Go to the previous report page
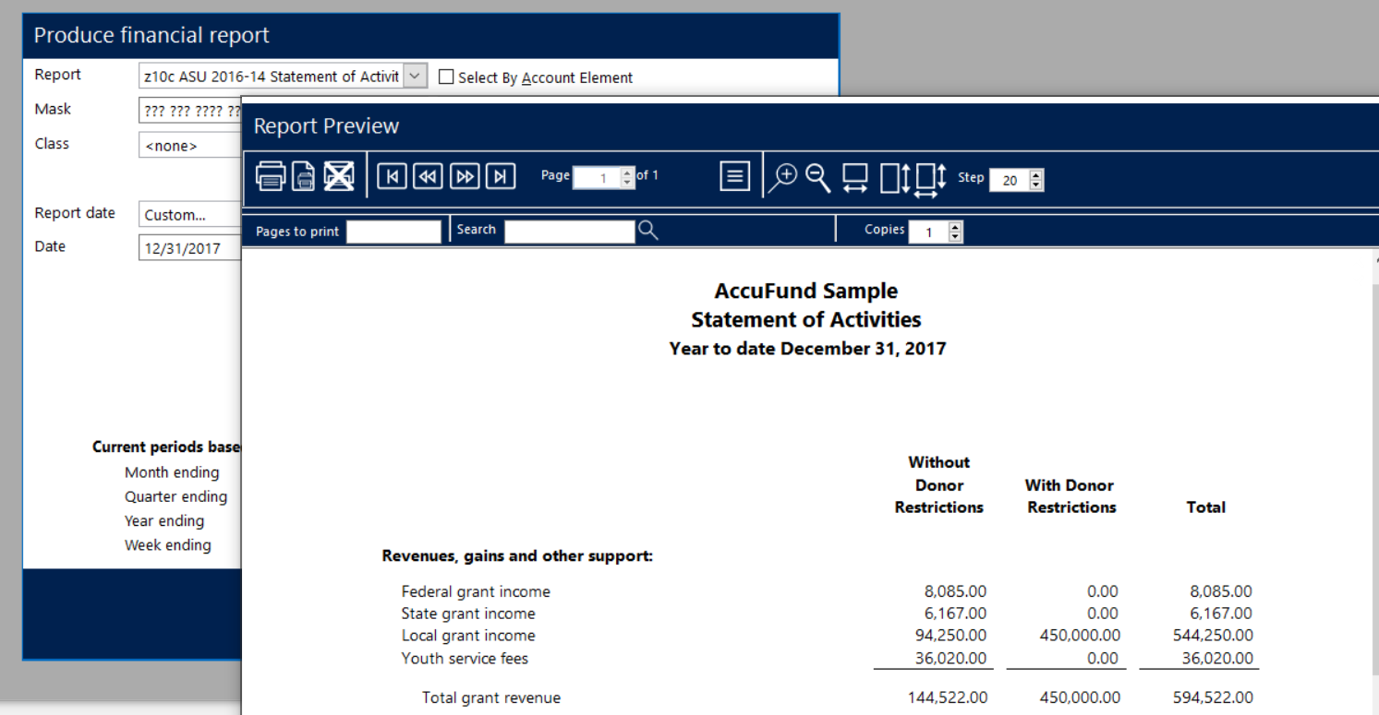 [x=428, y=176]
